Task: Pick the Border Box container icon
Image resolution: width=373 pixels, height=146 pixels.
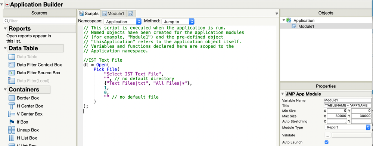Action: pyautogui.click(x=12, y=98)
